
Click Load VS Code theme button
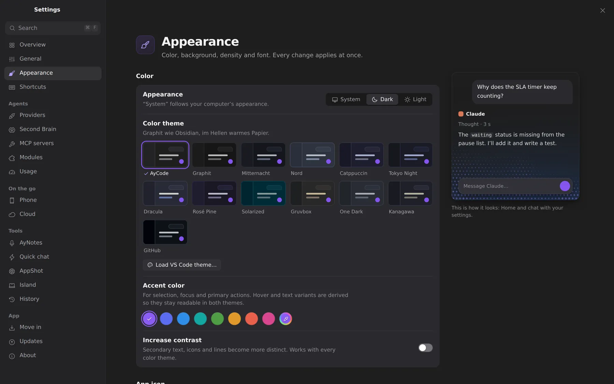coord(182,265)
